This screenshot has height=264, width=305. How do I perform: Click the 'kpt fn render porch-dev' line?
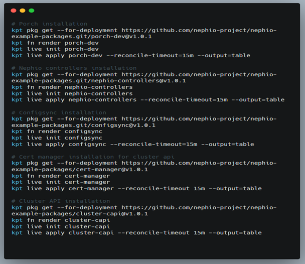[x=55, y=43]
